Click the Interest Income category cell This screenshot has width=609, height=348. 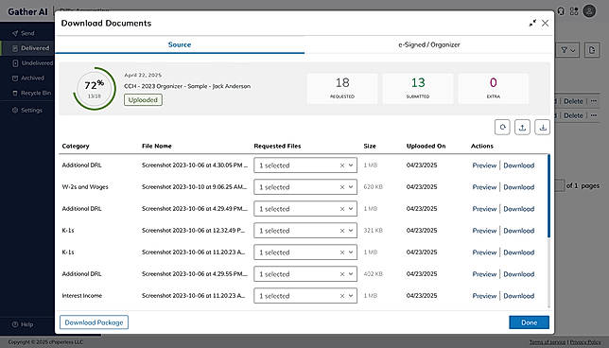(82, 296)
